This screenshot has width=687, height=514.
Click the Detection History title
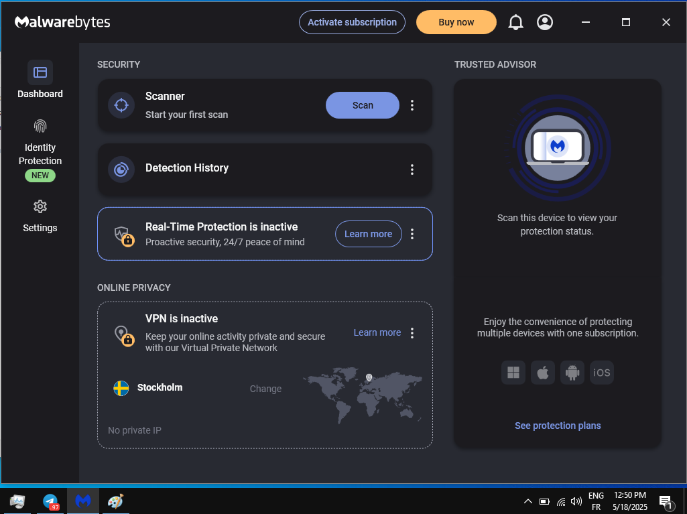pos(186,168)
